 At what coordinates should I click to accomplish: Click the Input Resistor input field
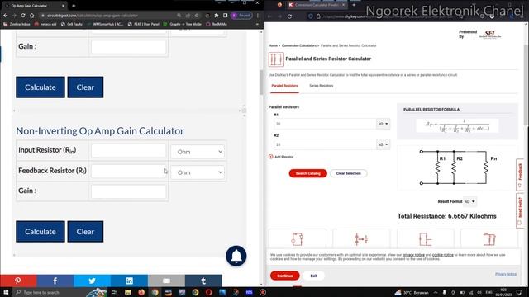point(129,151)
